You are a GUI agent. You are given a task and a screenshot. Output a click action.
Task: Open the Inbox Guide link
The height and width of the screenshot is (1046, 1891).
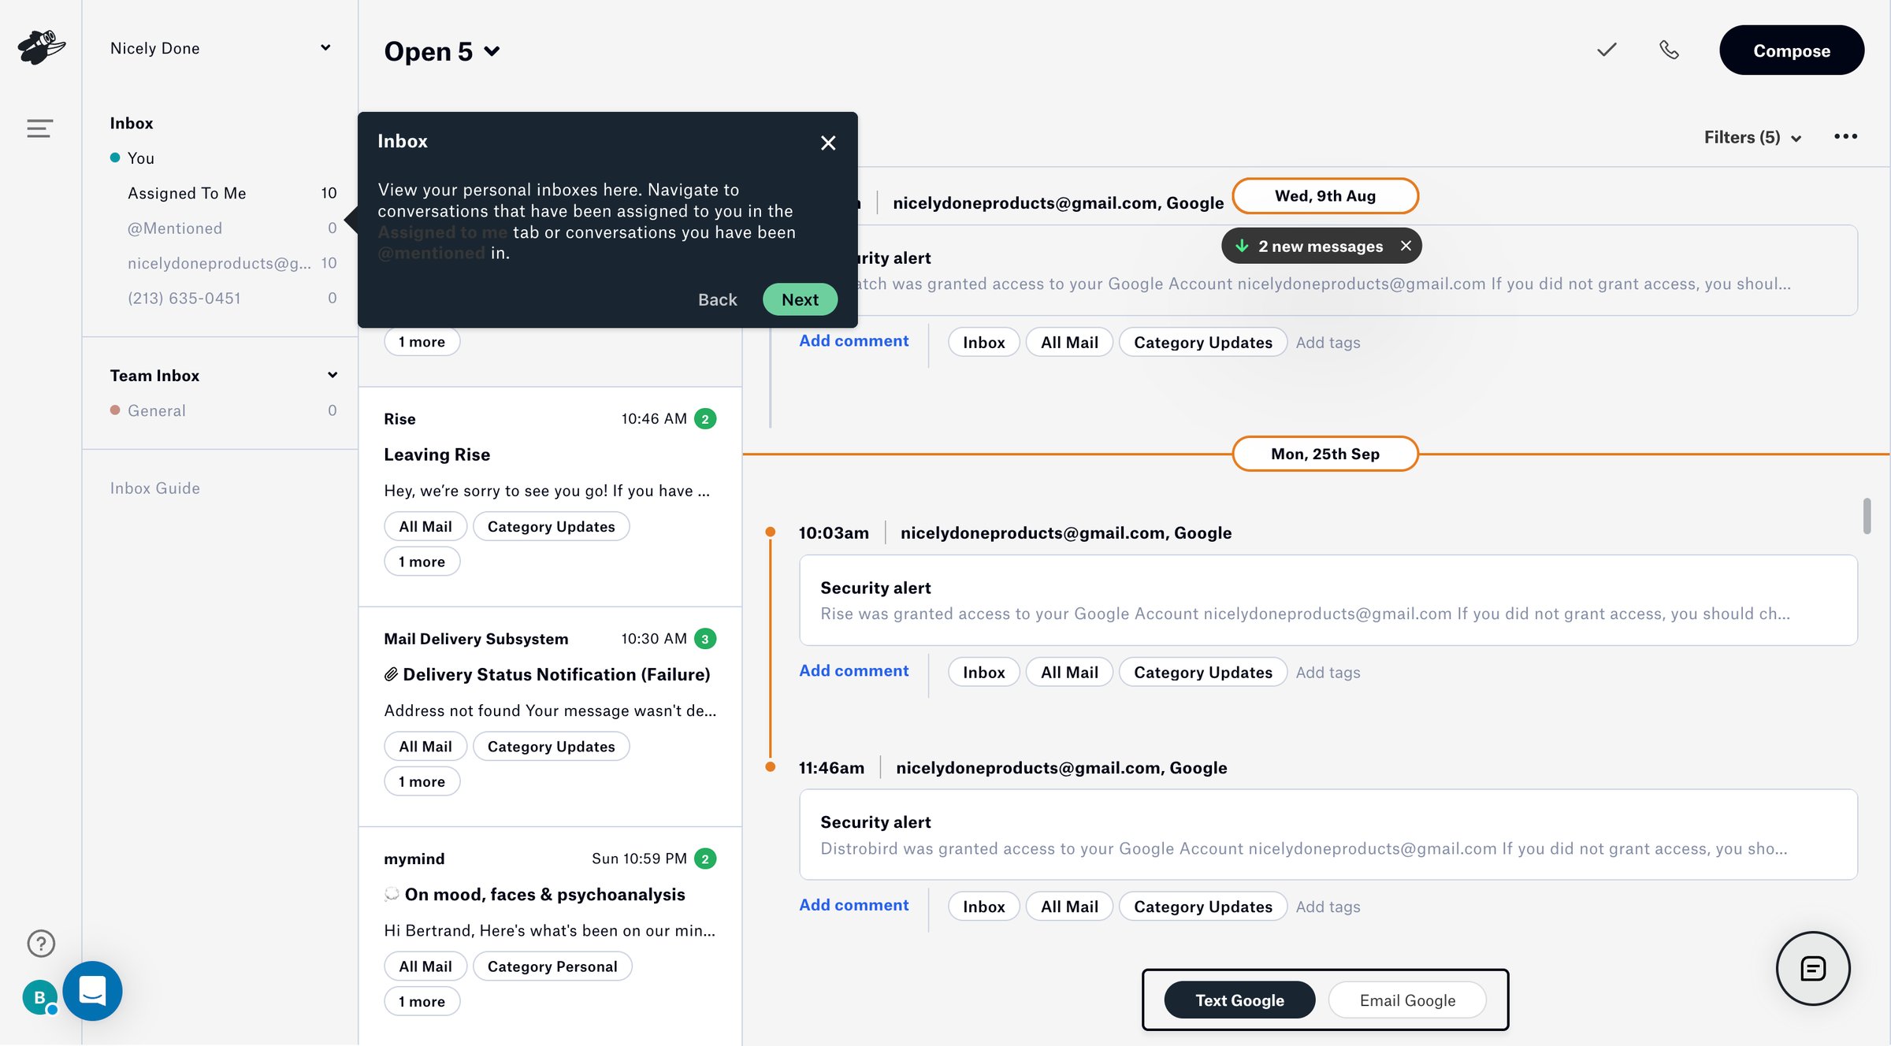coord(154,488)
